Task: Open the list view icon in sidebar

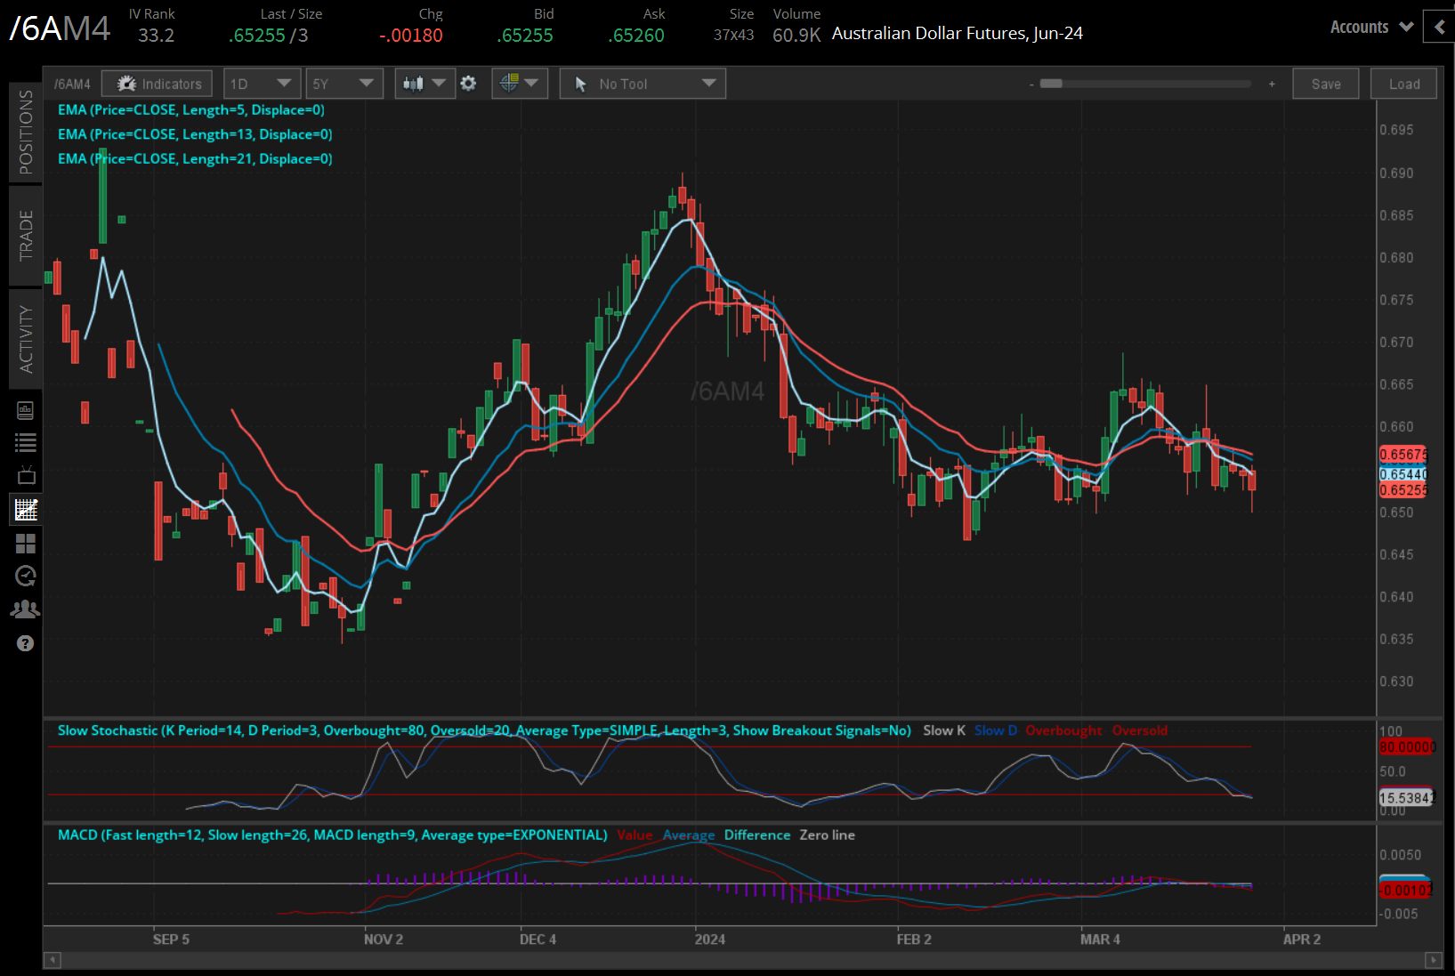Action: coord(26,442)
